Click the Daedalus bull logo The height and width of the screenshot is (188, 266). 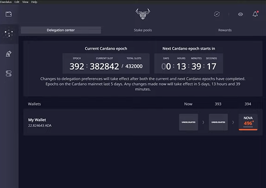143,14
